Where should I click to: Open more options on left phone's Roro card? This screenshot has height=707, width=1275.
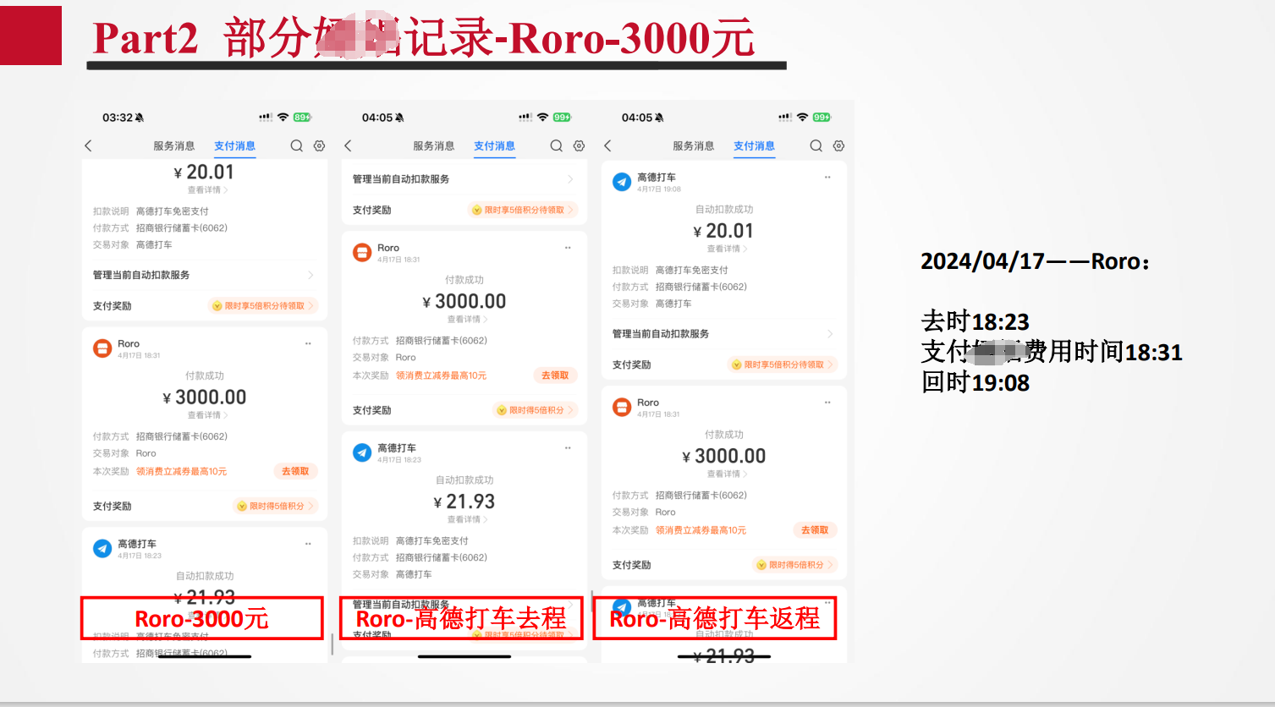tap(308, 344)
